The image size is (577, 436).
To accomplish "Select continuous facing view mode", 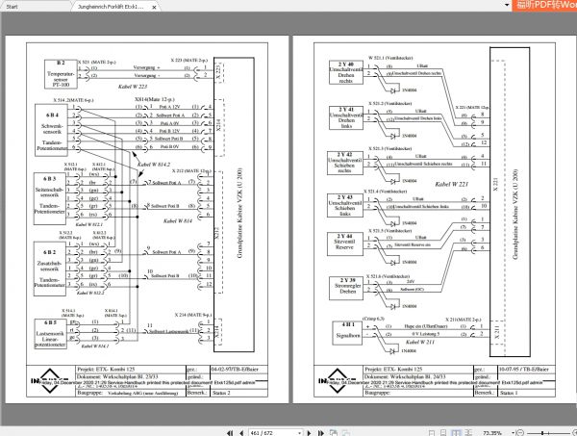I will [x=468, y=433].
